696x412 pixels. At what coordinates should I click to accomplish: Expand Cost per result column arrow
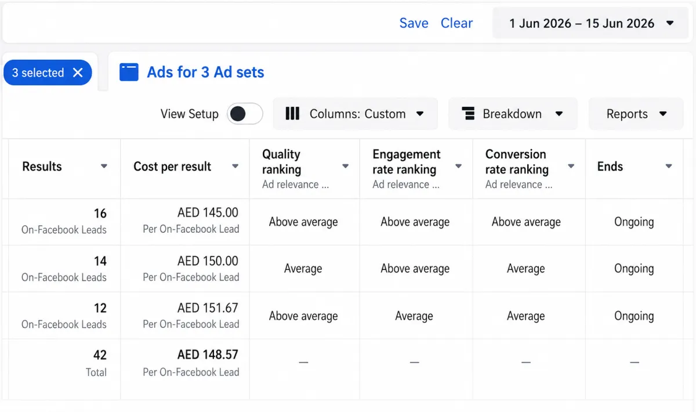coord(235,167)
